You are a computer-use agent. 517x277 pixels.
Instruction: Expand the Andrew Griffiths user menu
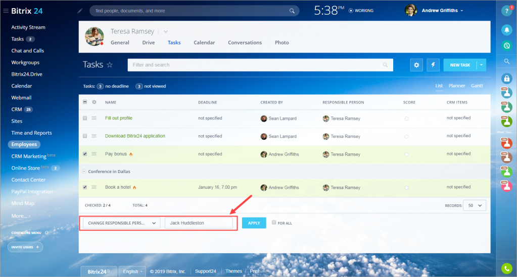tap(461, 11)
